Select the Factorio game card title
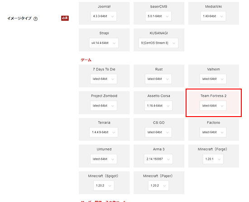The height and width of the screenshot is (202, 249). 213,122
